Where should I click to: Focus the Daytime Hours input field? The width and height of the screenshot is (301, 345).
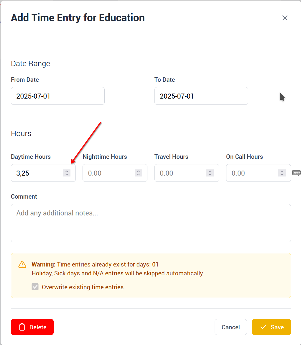pos(37,173)
